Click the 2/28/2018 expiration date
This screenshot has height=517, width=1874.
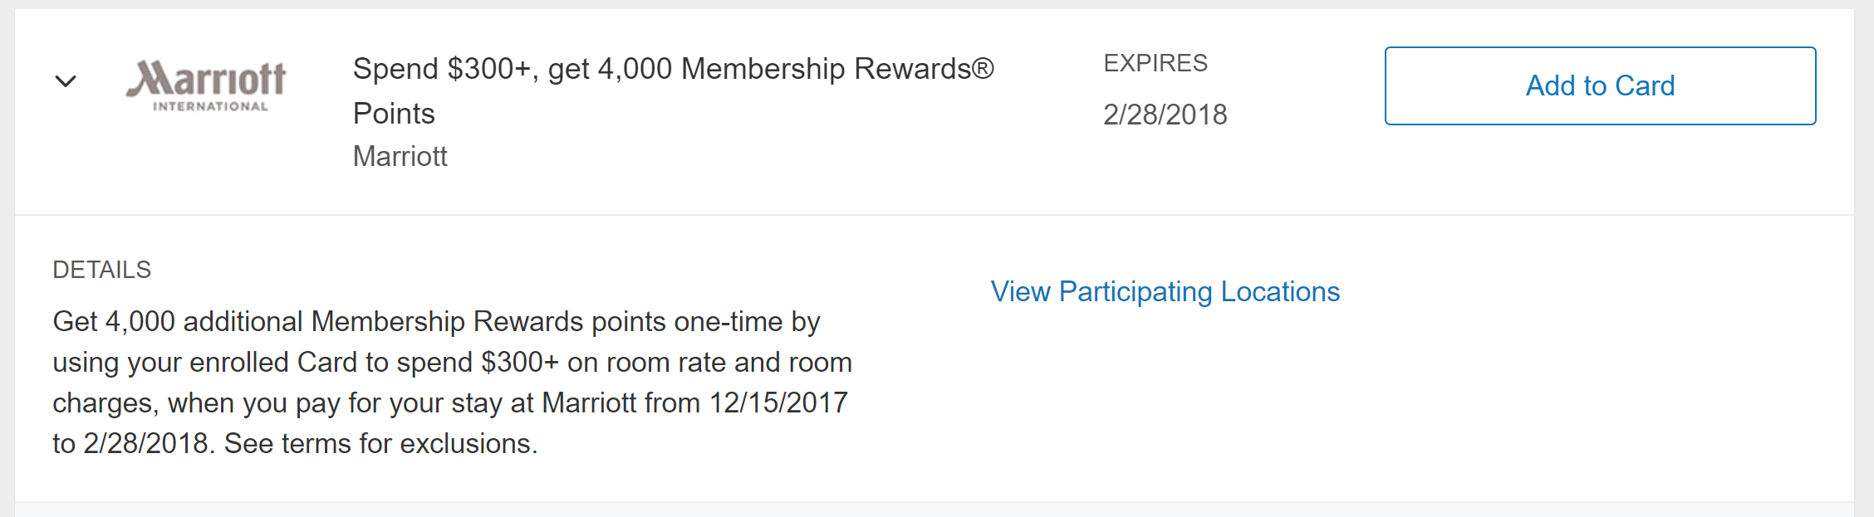[x=1165, y=115]
